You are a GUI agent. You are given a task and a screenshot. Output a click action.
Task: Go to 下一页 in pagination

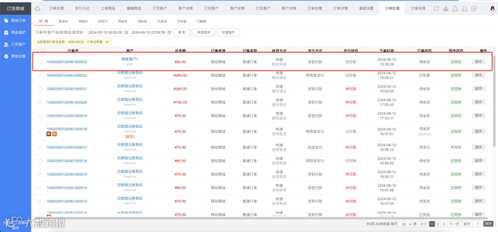pos(454,224)
